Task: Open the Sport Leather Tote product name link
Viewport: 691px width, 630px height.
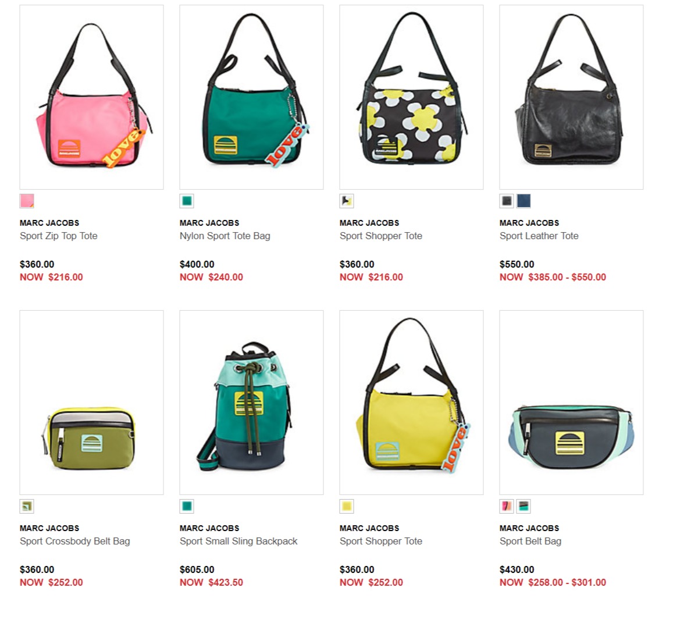Action: coord(539,236)
